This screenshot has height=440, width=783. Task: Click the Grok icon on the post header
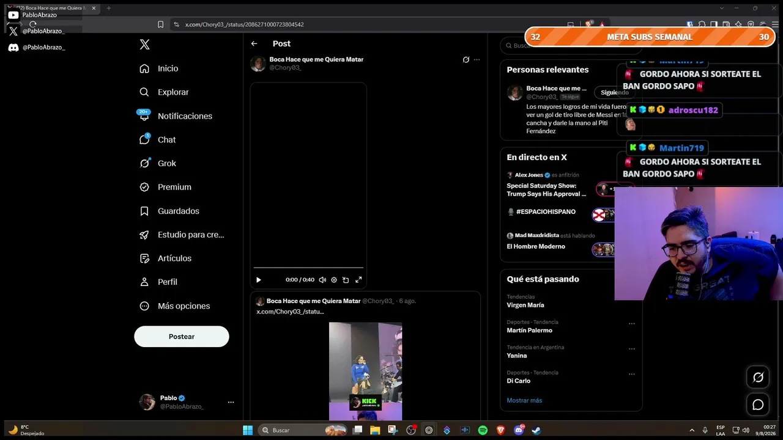click(x=466, y=60)
